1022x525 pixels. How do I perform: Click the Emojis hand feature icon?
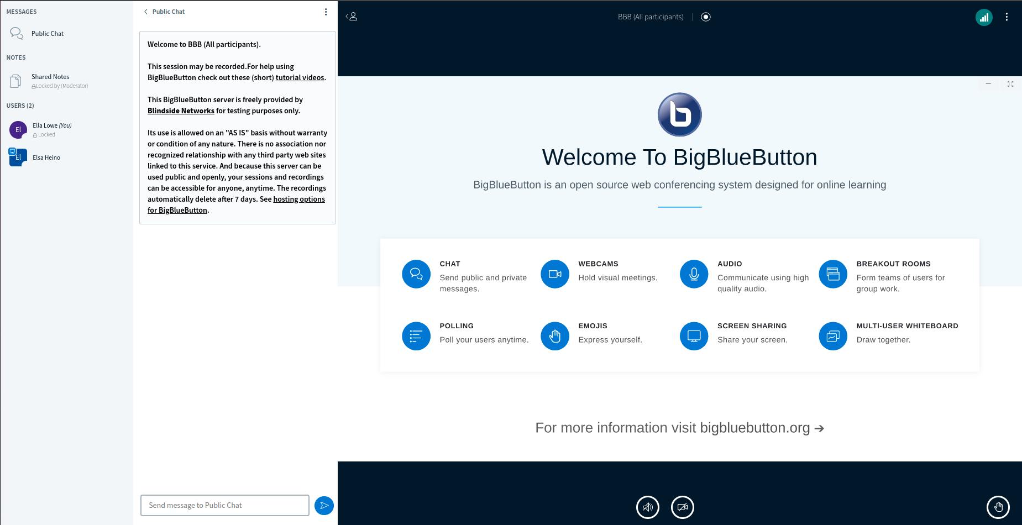click(x=555, y=336)
